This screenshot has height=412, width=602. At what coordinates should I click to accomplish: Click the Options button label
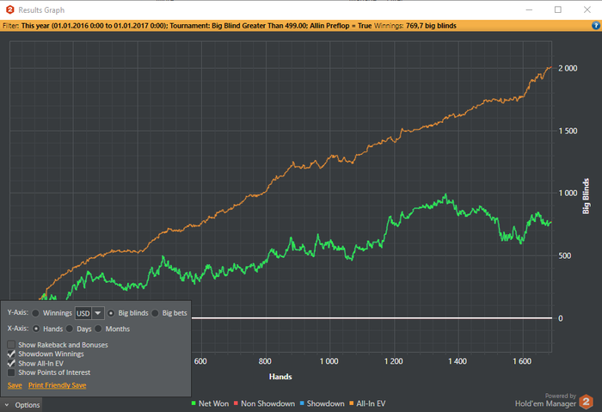[x=28, y=405]
